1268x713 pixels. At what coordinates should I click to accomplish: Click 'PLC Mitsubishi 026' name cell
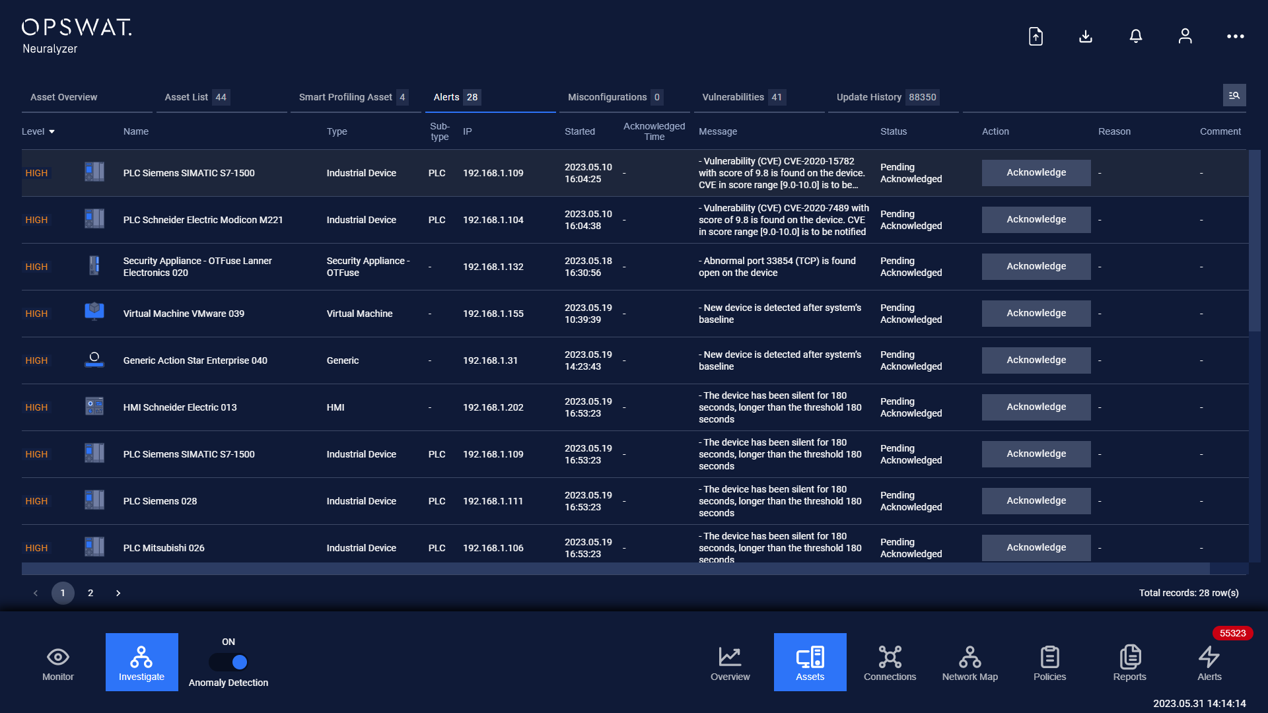[x=164, y=548]
